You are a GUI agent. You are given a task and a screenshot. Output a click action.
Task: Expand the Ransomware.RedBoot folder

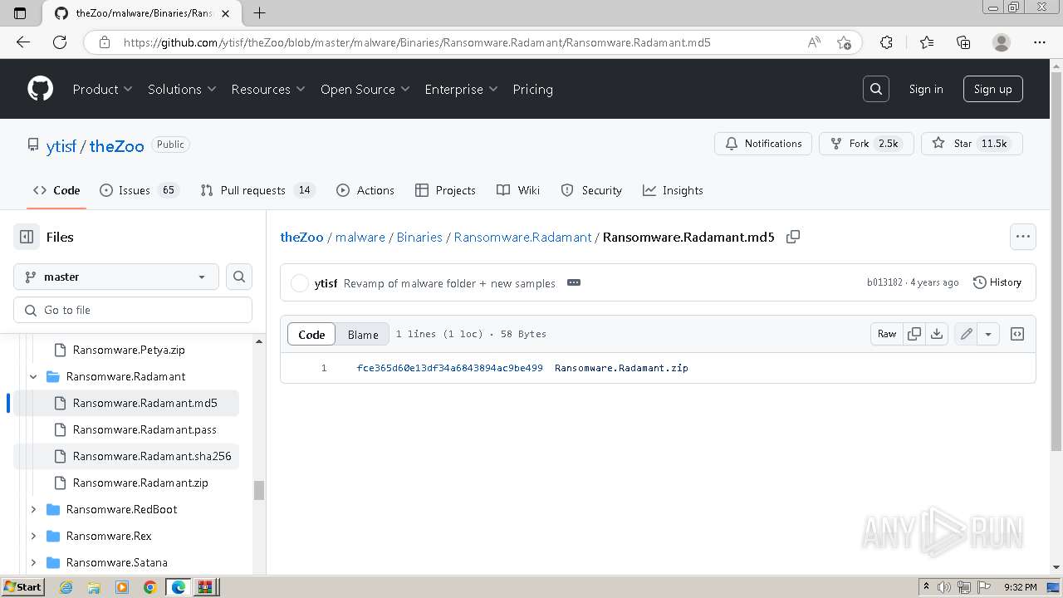click(33, 509)
